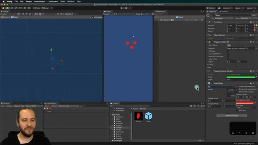The width and height of the screenshot is (258, 145).
Task: Open Gizmos dropdown in Scene view
Action: (x=69, y=14)
